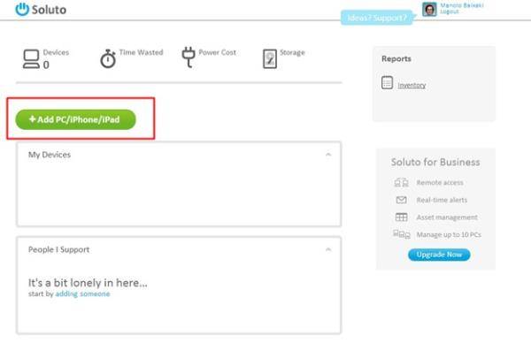Collapse the People I Support panel
Viewport: 531px width, 343px height.
pyautogui.click(x=328, y=249)
